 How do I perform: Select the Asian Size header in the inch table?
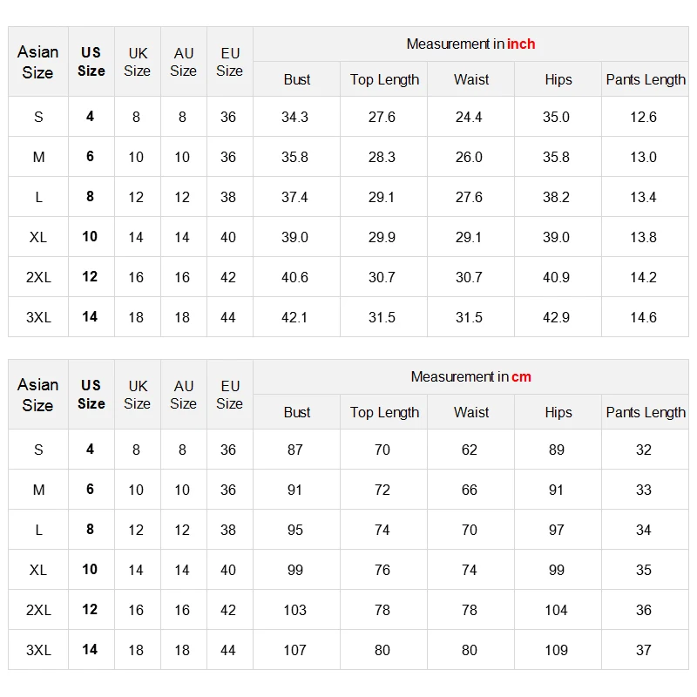tap(38, 62)
